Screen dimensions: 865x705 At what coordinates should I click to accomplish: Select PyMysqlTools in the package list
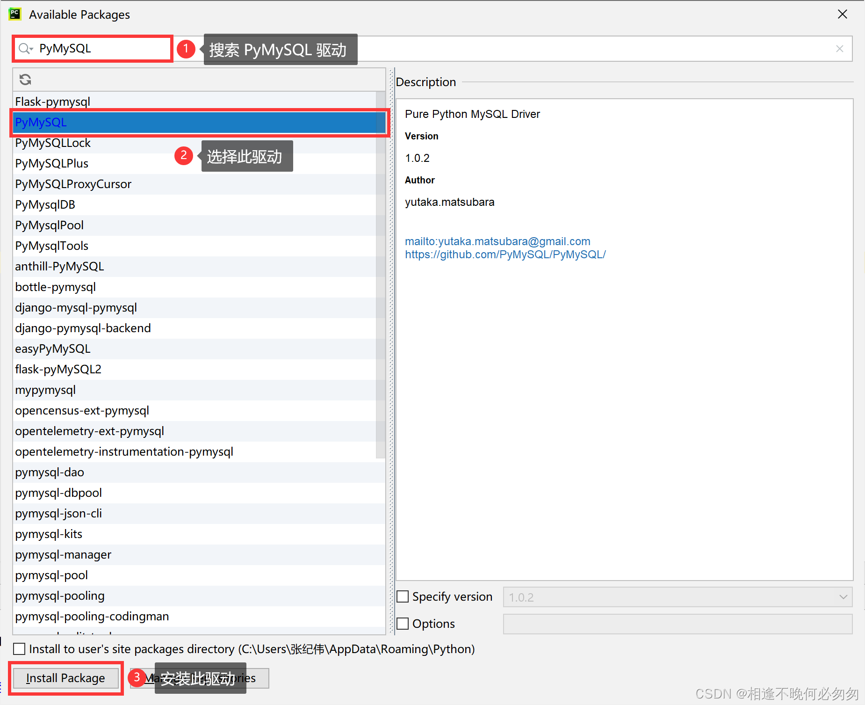tap(195, 246)
